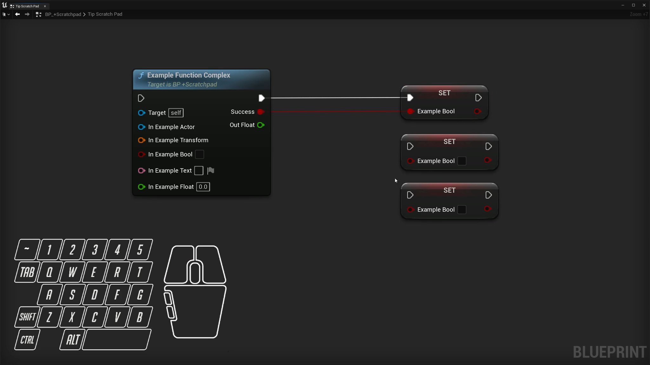
Task: Click the back navigation arrow
Action: point(17,14)
